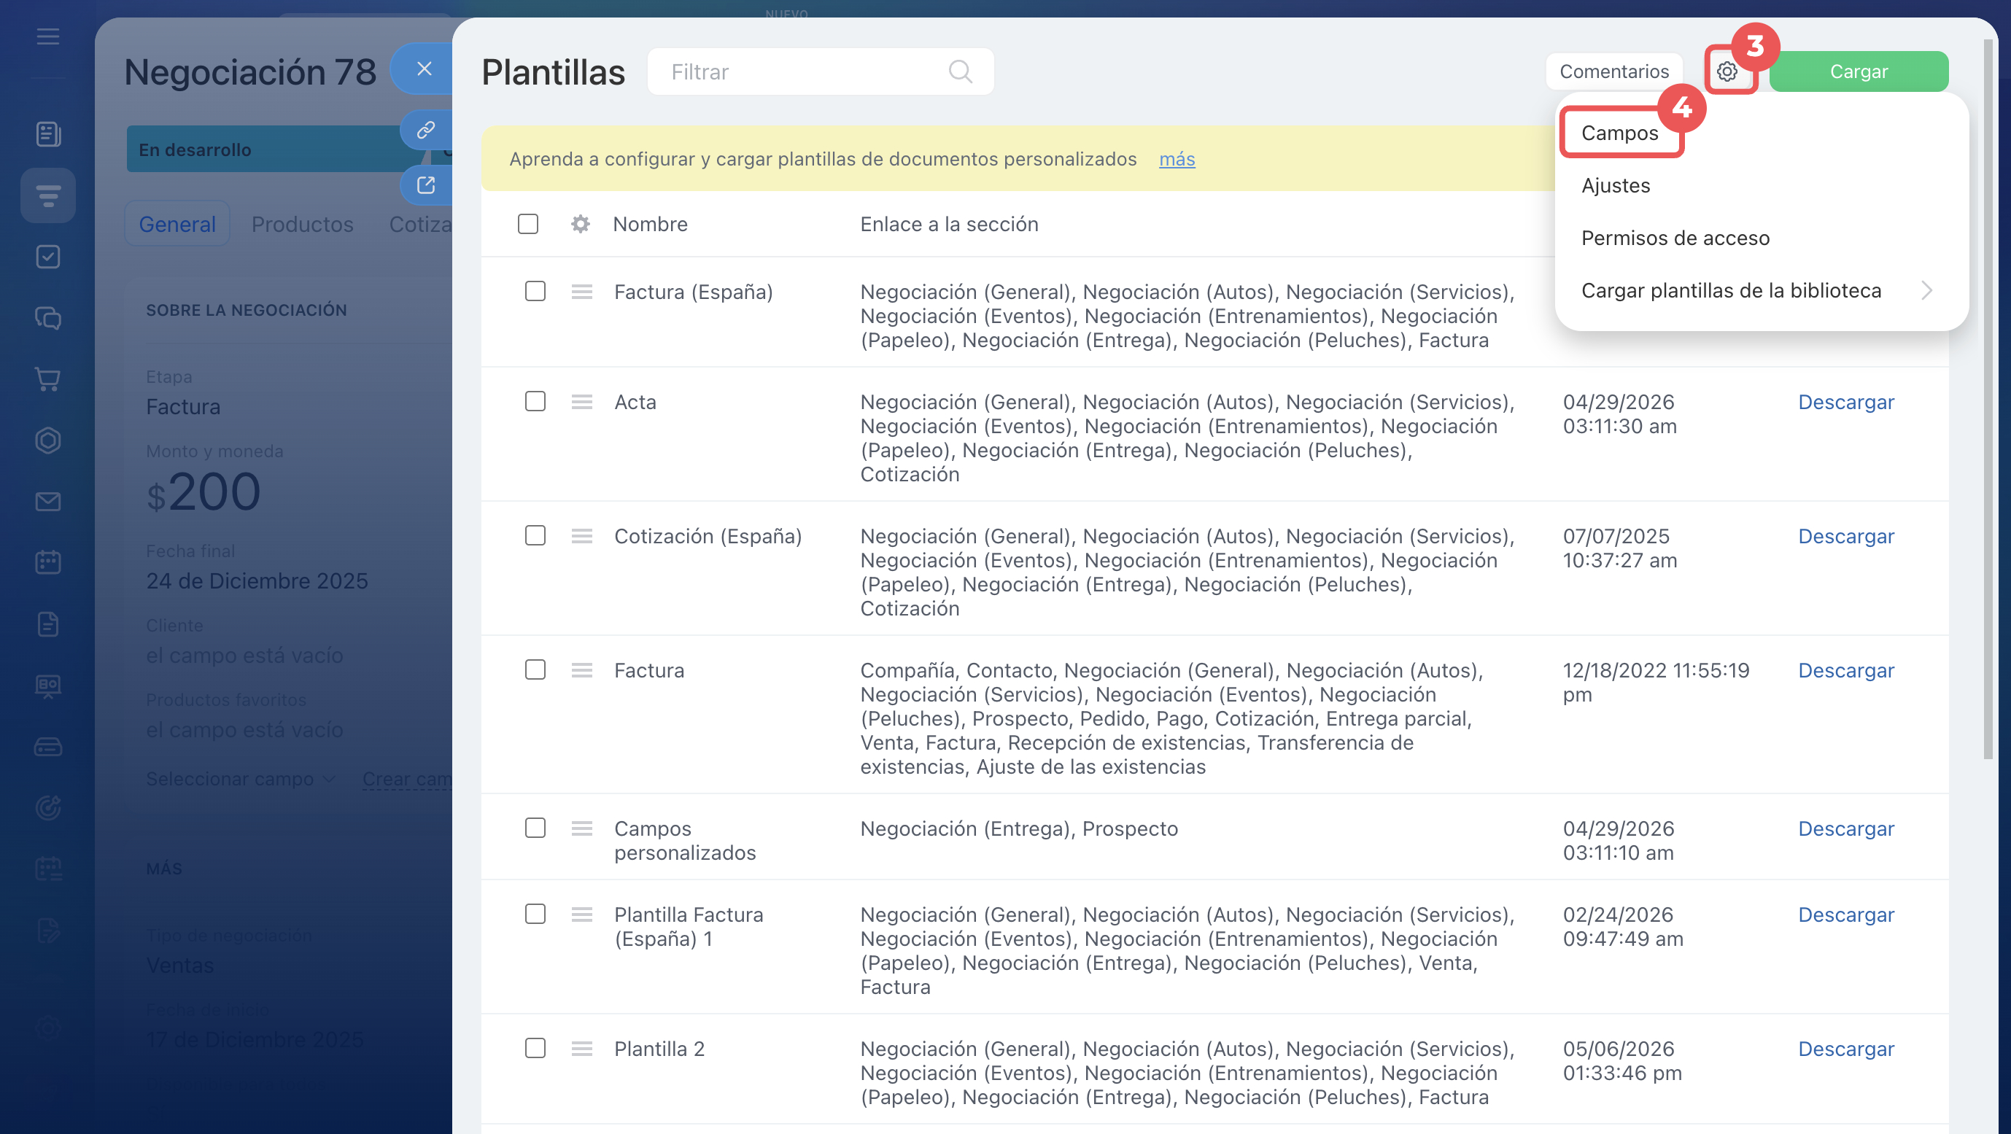Click the search magnifier in Filtrar box
2011x1134 pixels.
[960, 71]
